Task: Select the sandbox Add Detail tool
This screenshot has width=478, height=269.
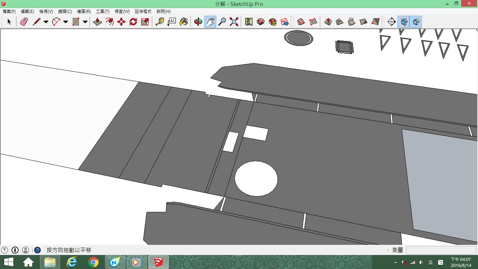Action: click(364, 22)
